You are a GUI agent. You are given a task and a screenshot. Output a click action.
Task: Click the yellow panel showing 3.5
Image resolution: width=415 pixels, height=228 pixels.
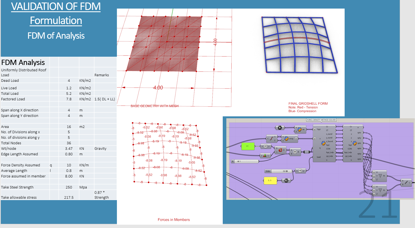[x=270, y=180]
